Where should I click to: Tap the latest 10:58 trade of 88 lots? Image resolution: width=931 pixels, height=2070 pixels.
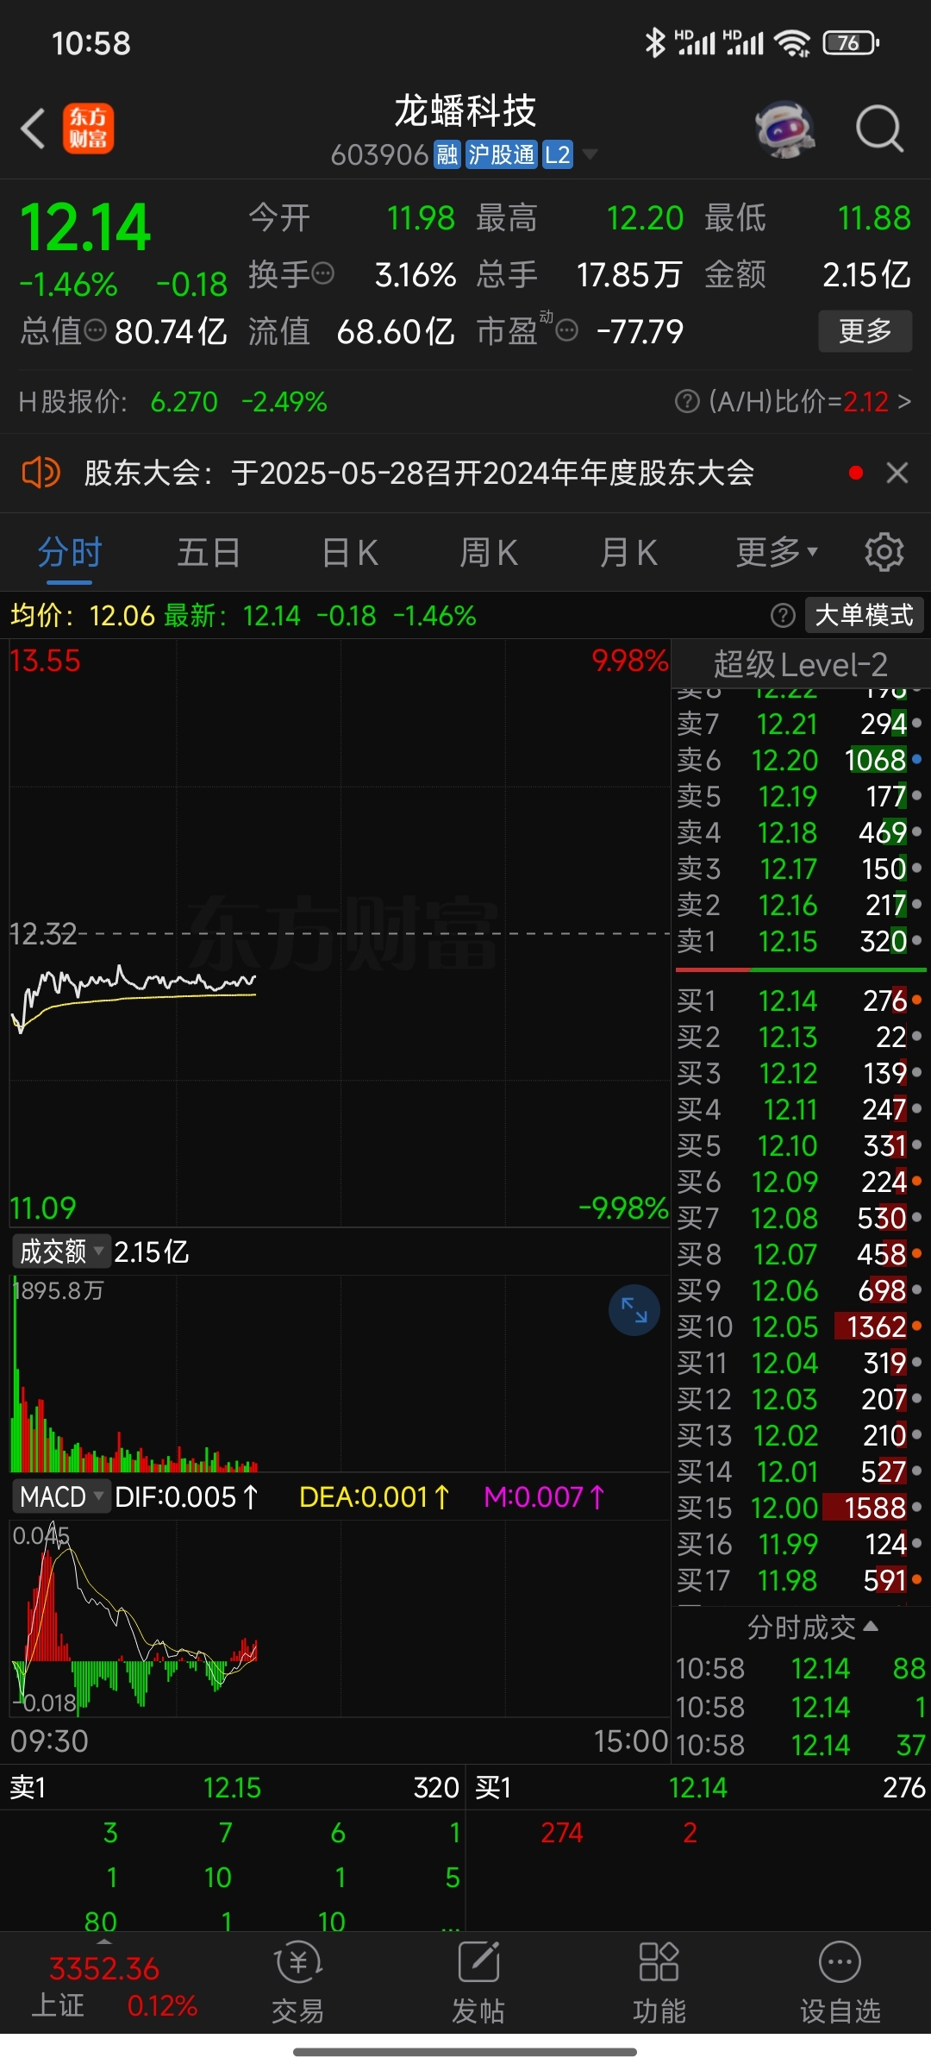pyautogui.click(x=800, y=1668)
